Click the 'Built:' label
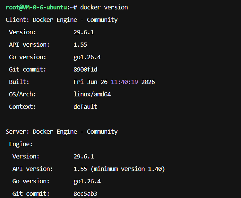Screen dimensions: 241x198 click(x=19, y=82)
